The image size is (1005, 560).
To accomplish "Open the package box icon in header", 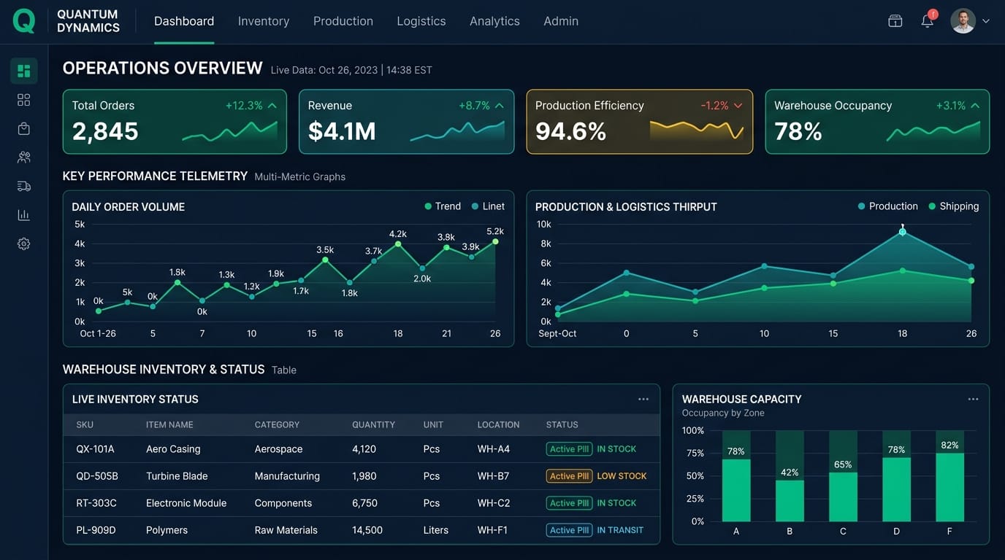I will (x=895, y=21).
